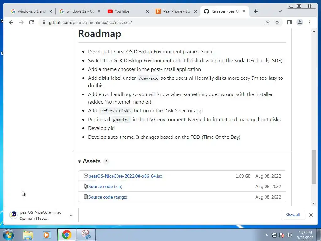Open the Chrome three-dot menu

[310, 22]
